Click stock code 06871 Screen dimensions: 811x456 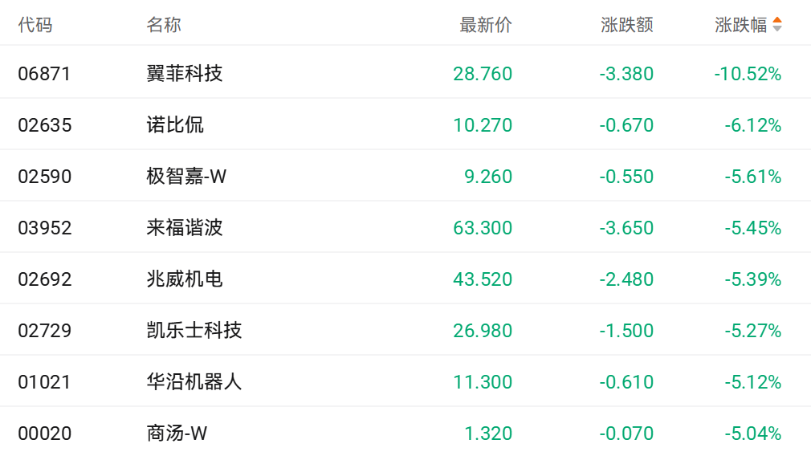[44, 74]
